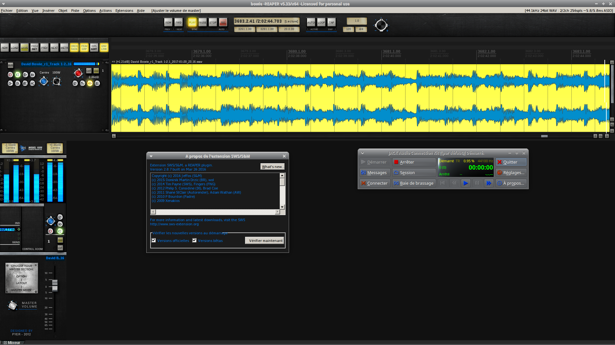Click the track monitor speaker icon
Image resolution: width=615 pixels, height=345 pixels.
coord(18,75)
